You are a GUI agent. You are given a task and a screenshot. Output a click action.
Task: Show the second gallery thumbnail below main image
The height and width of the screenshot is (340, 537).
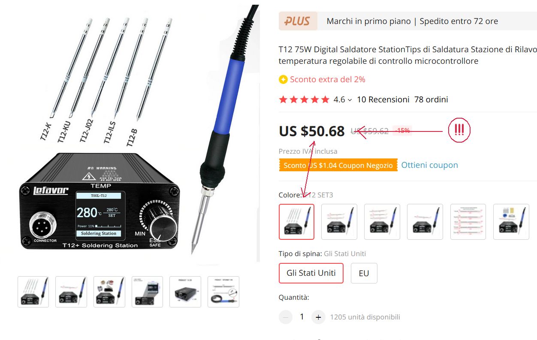coord(71,292)
